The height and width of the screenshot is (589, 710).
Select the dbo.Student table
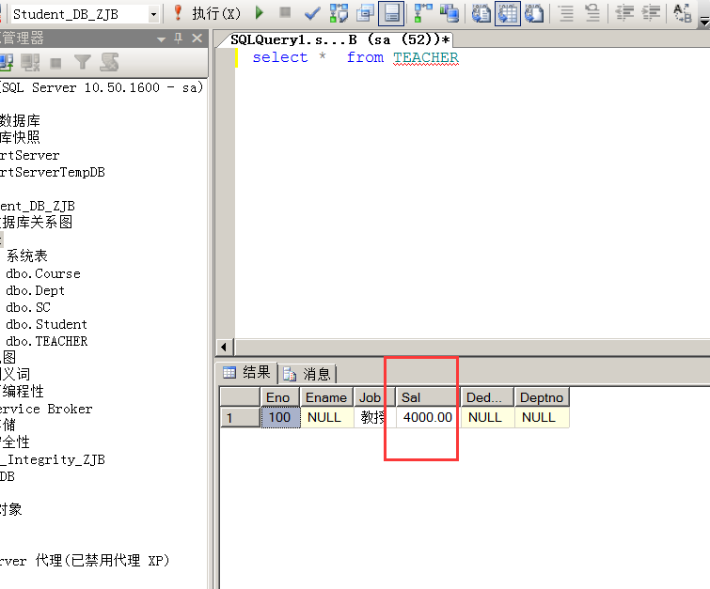click(46, 324)
